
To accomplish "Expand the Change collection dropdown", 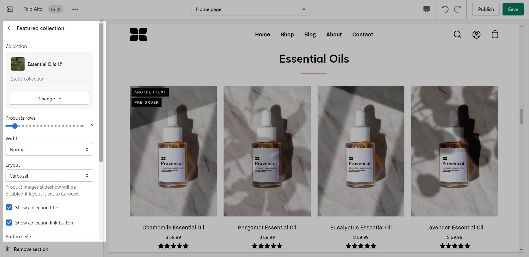I will [49, 98].
